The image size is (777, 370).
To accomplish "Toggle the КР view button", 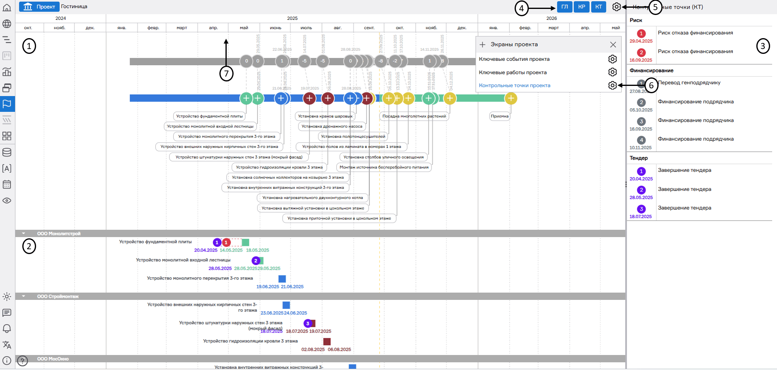I will (x=582, y=7).
